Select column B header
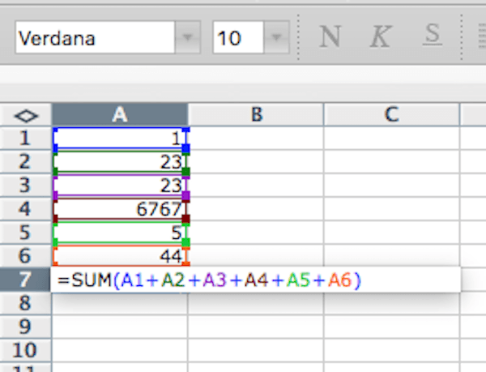 point(255,115)
